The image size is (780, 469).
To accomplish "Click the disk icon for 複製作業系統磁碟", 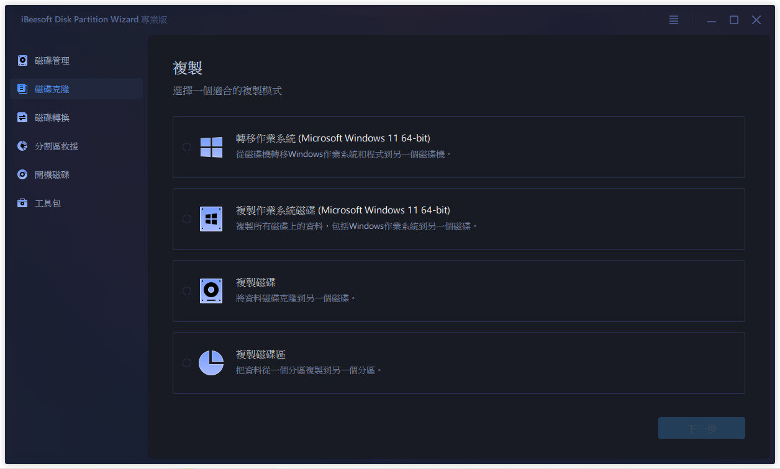I will tap(211, 219).
